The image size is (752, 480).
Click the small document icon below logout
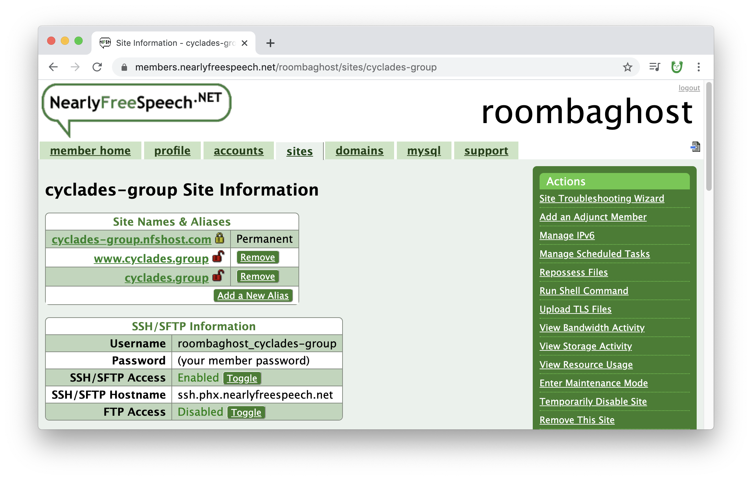695,147
